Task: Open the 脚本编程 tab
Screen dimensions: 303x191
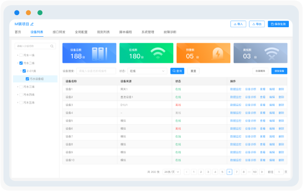Action: 126,32
